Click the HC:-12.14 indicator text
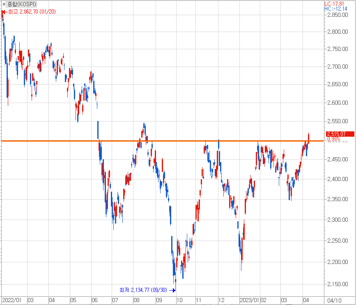The height and width of the screenshot is (305, 356). click(334, 9)
